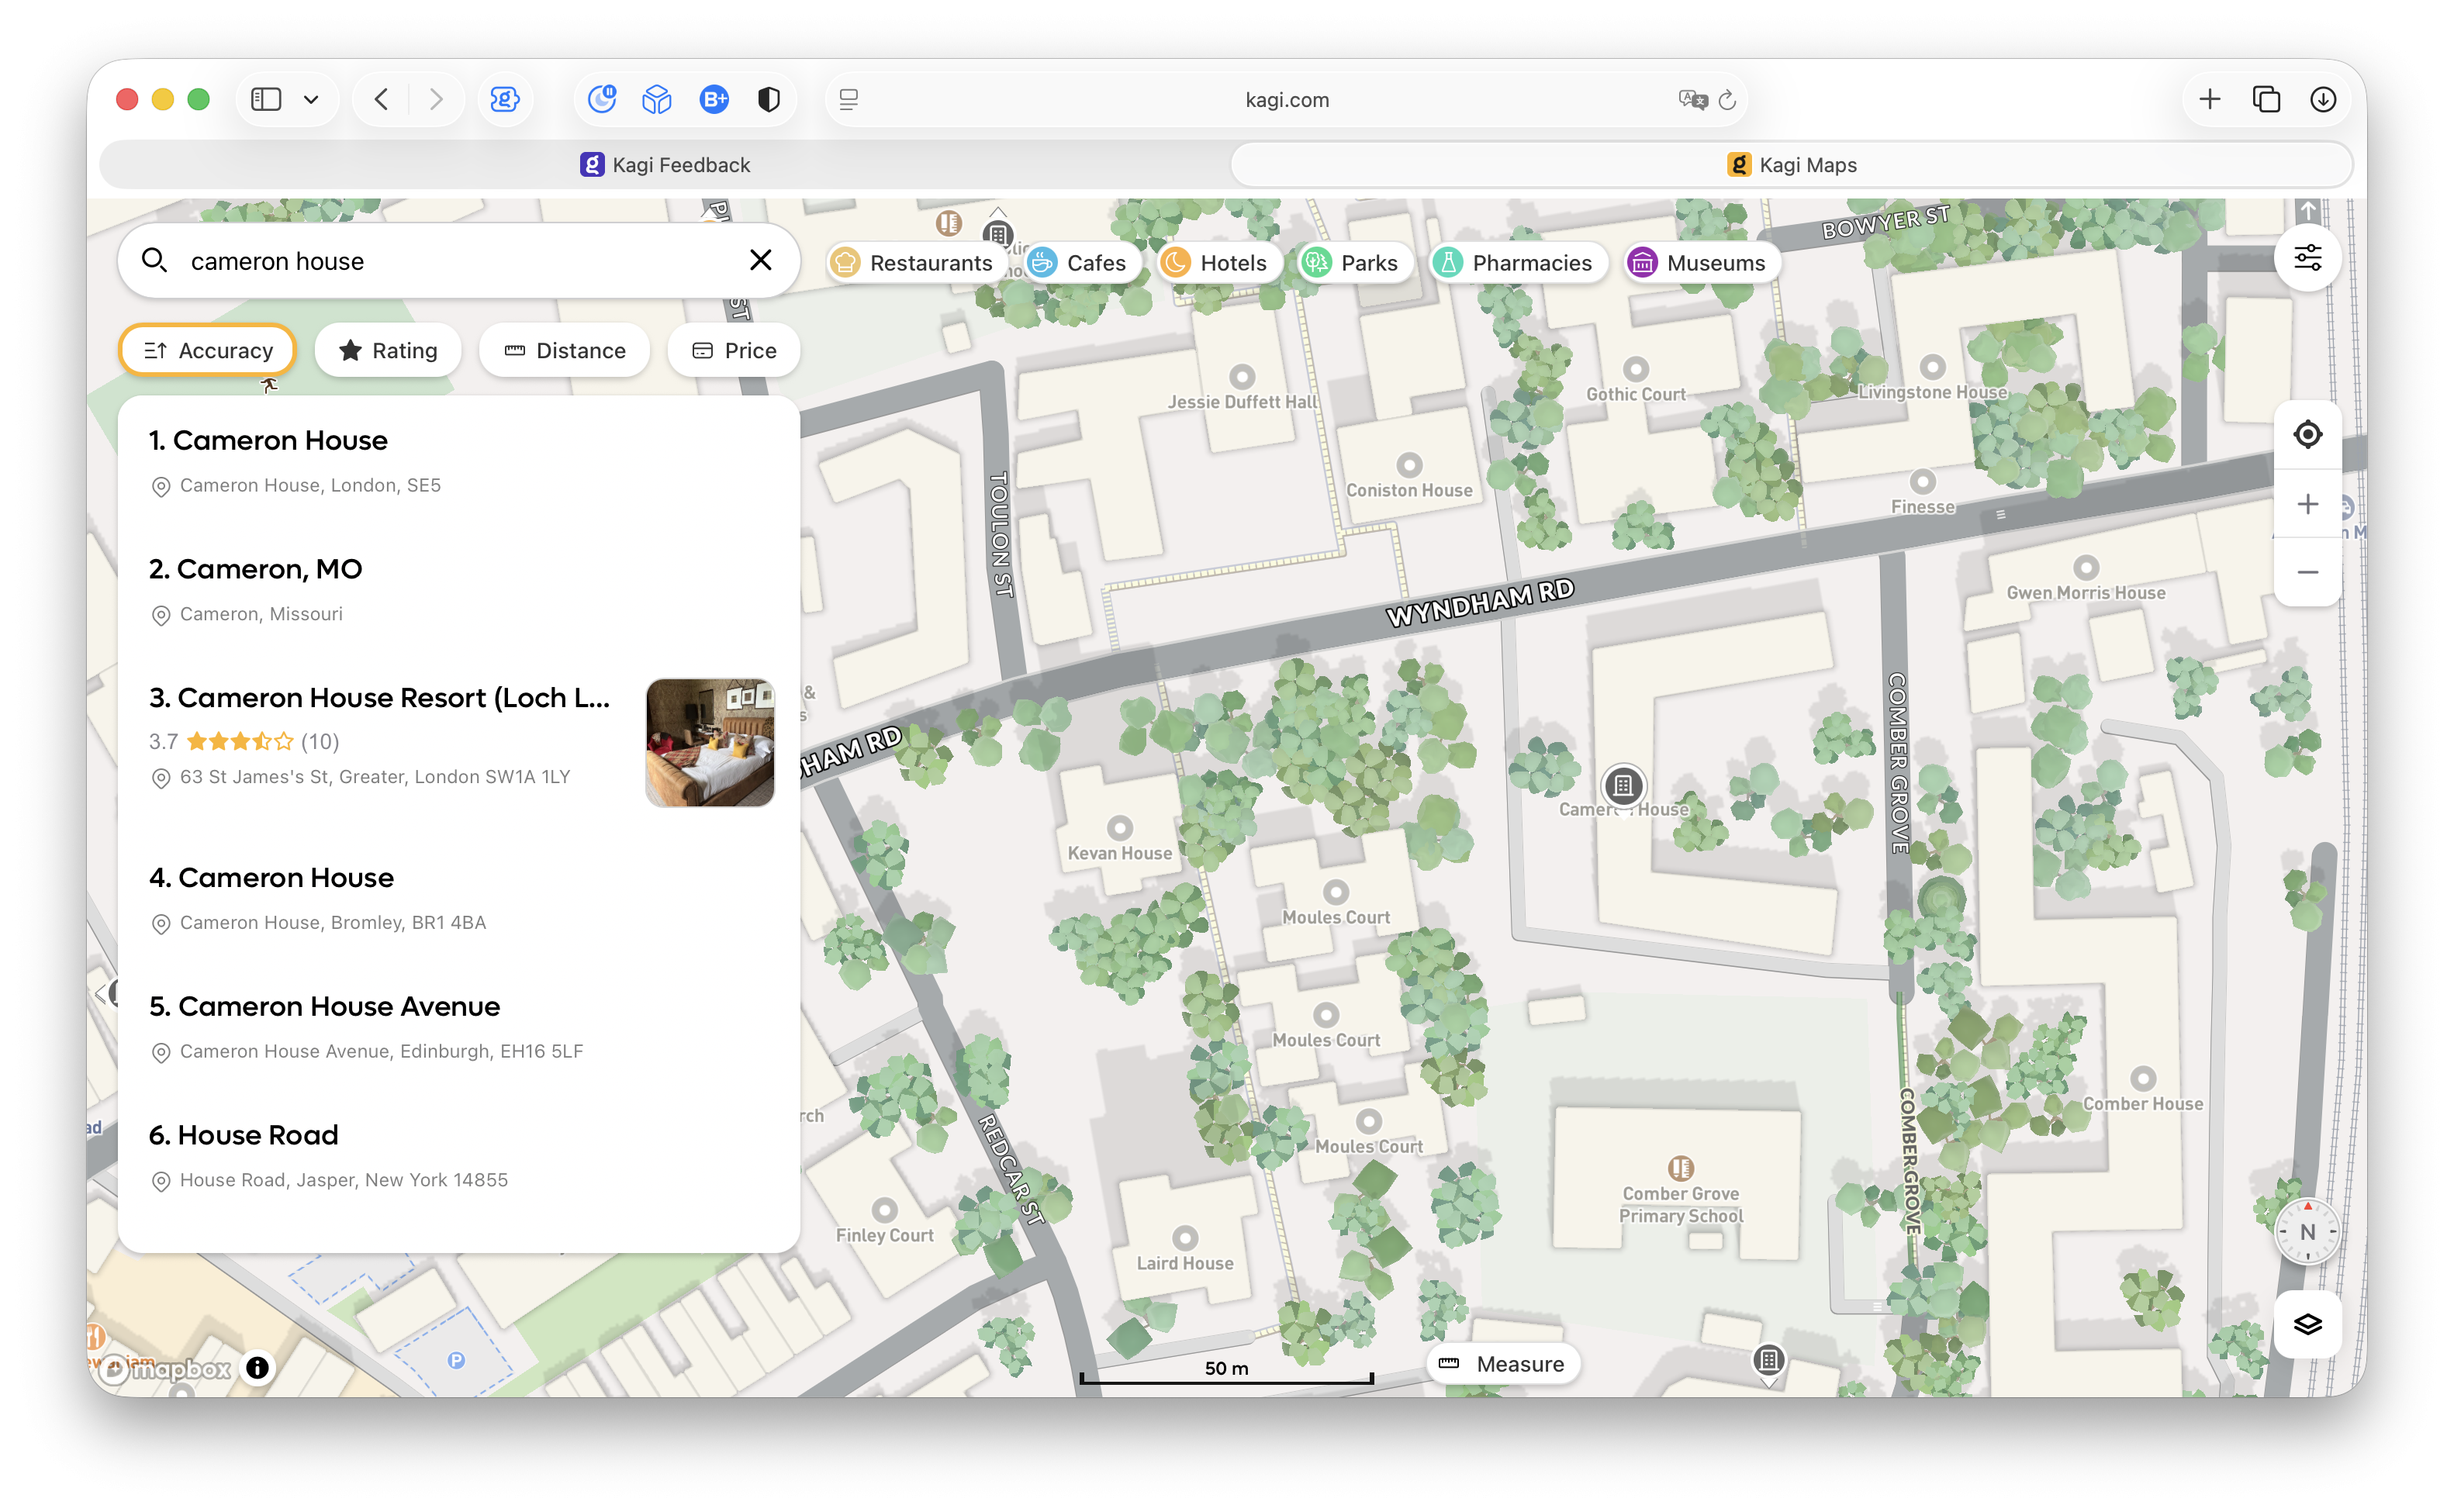Select the Price sort chip
The image size is (2454, 1512).
coord(734,350)
